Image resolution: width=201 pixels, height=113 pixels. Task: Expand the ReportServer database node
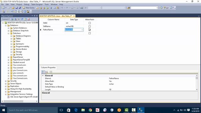[x=8, y=57]
